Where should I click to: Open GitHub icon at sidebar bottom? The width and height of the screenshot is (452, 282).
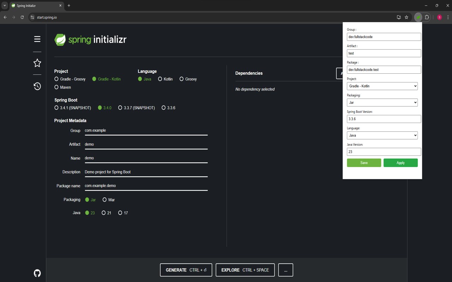click(37, 273)
